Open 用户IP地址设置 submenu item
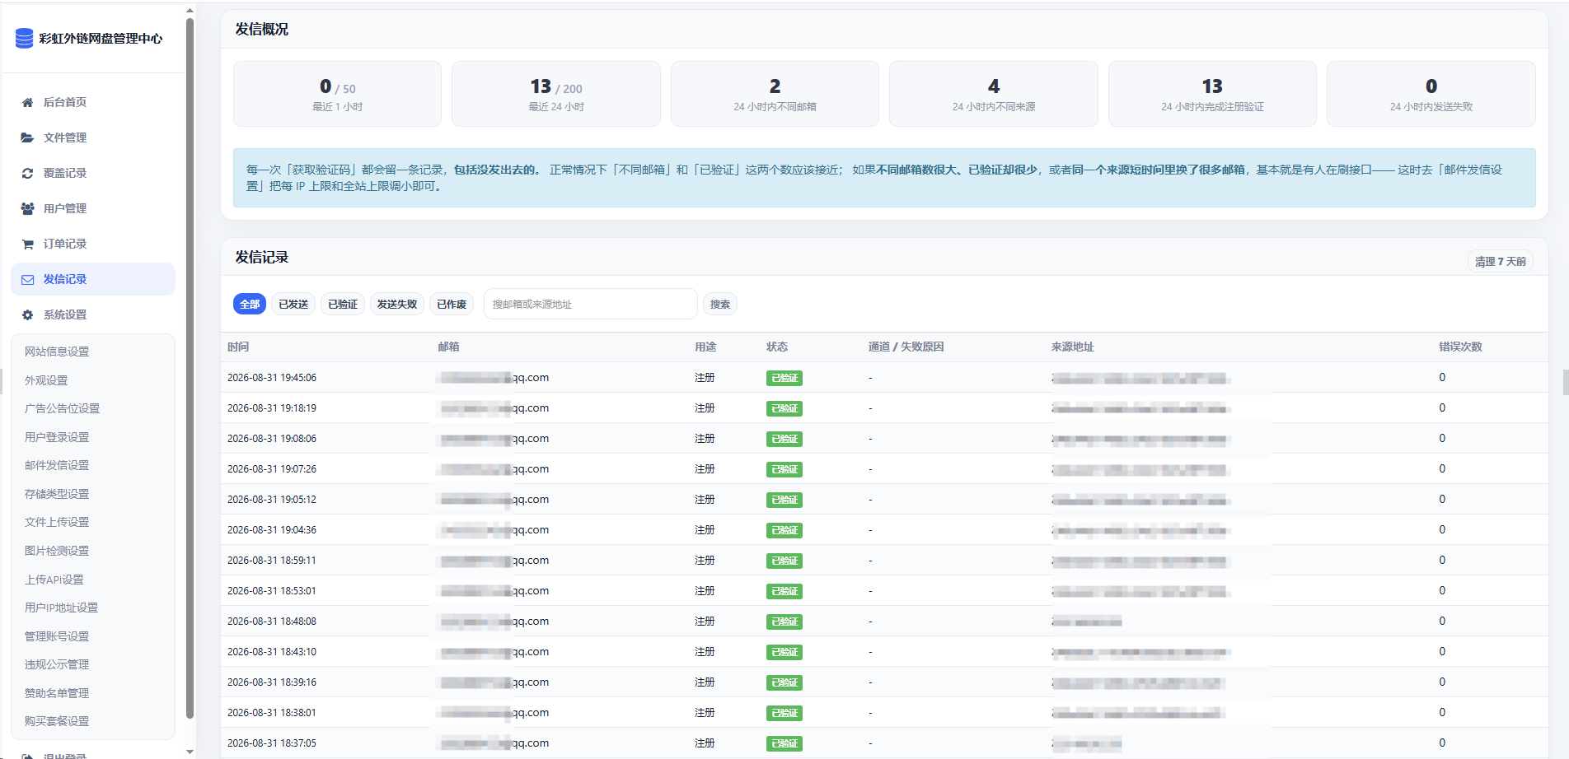This screenshot has height=759, width=1569. [x=61, y=608]
